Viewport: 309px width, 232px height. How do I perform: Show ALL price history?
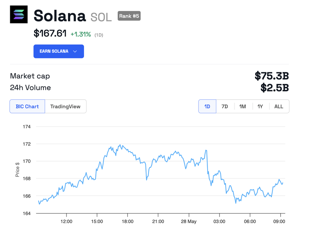[x=279, y=106]
